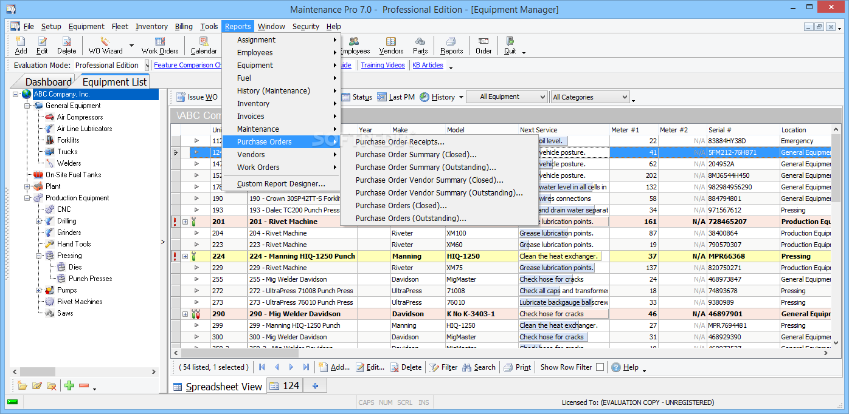Switch to the Dashboard tab
The height and width of the screenshot is (414, 849).
[48, 82]
